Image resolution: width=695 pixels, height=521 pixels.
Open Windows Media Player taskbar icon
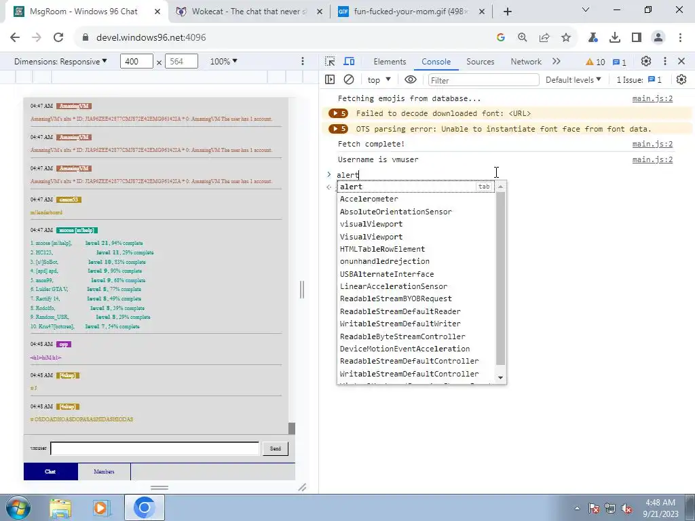tap(101, 508)
